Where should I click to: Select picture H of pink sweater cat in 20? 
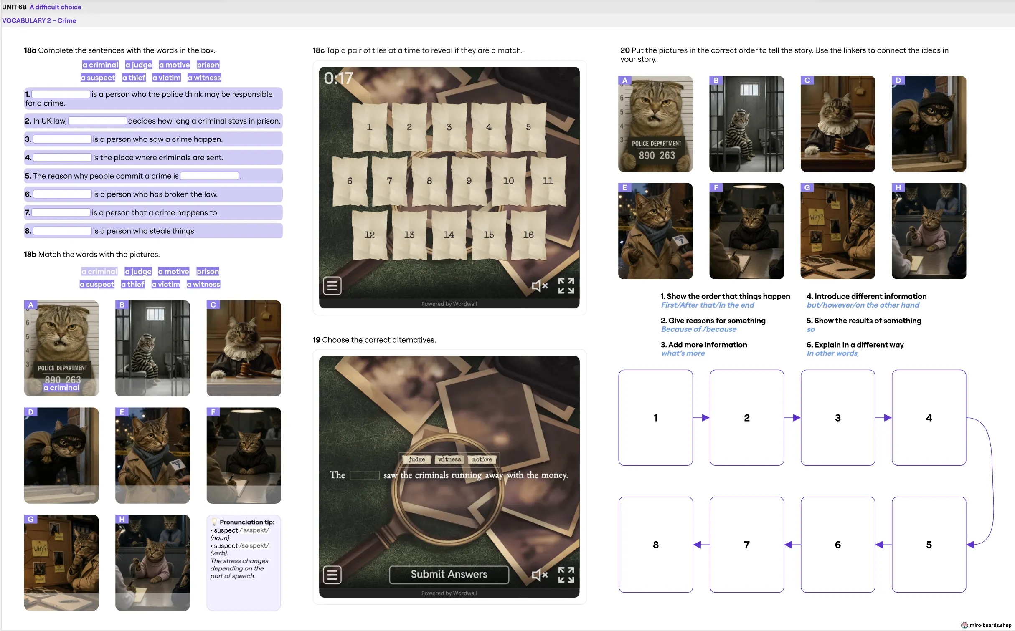pyautogui.click(x=929, y=231)
